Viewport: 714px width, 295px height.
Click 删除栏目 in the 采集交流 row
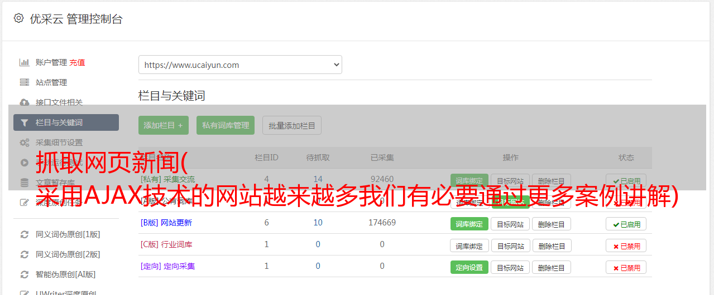click(x=552, y=181)
